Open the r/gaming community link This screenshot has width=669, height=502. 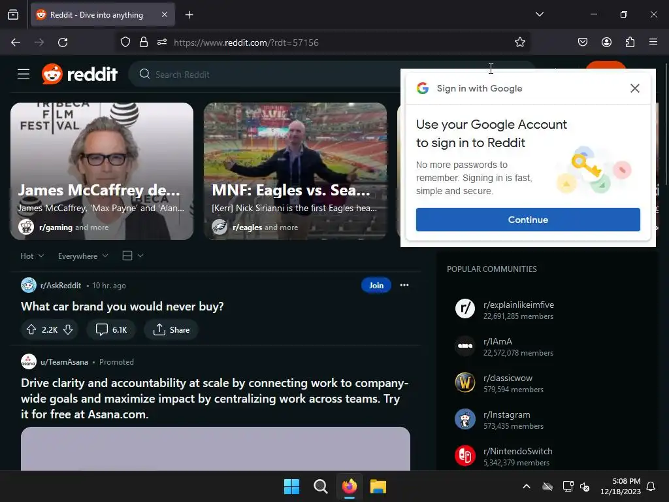(56, 227)
